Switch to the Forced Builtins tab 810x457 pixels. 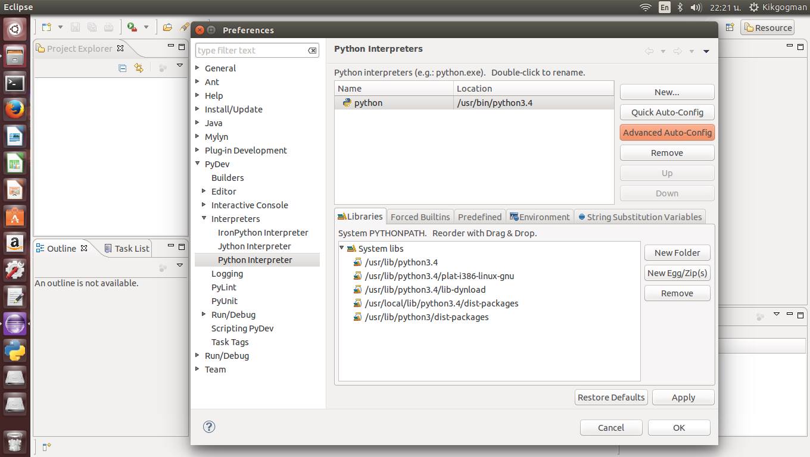pyautogui.click(x=420, y=217)
